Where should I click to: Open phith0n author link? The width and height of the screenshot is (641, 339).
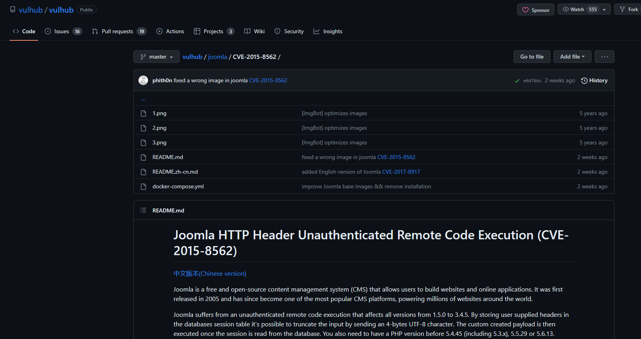162,80
